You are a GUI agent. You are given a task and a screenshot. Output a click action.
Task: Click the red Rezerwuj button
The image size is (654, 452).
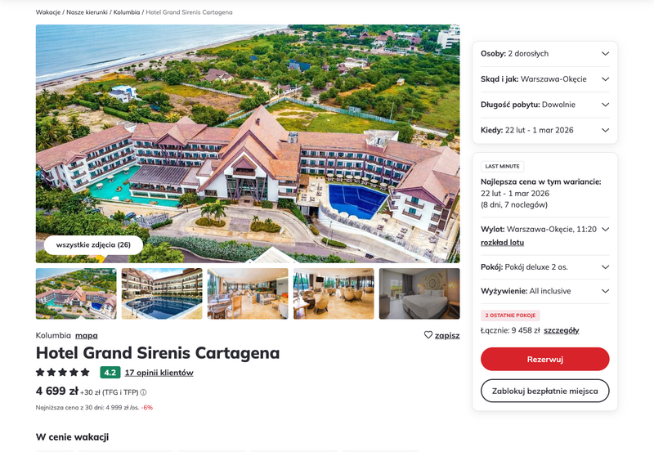click(544, 359)
